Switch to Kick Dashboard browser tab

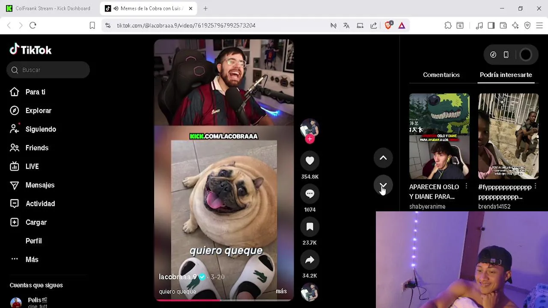click(48, 8)
